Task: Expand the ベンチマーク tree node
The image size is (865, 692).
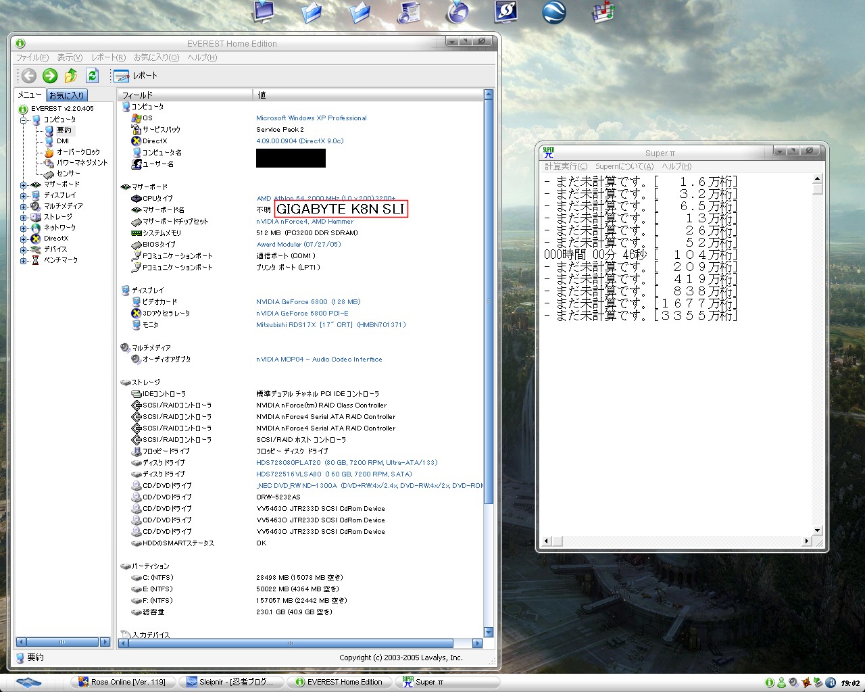Action: pos(24,261)
